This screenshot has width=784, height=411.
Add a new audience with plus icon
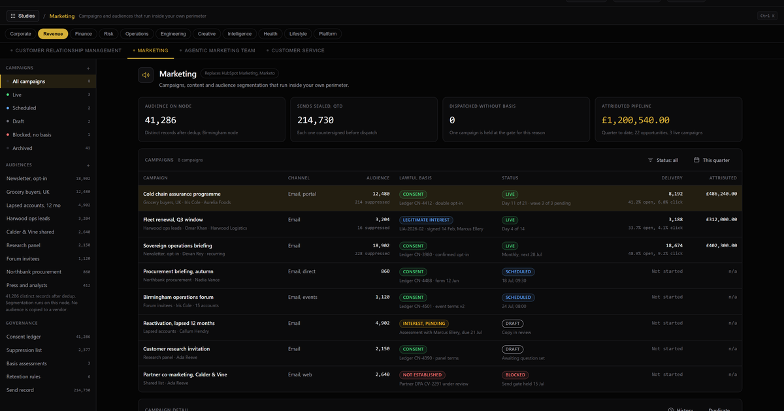click(x=88, y=165)
